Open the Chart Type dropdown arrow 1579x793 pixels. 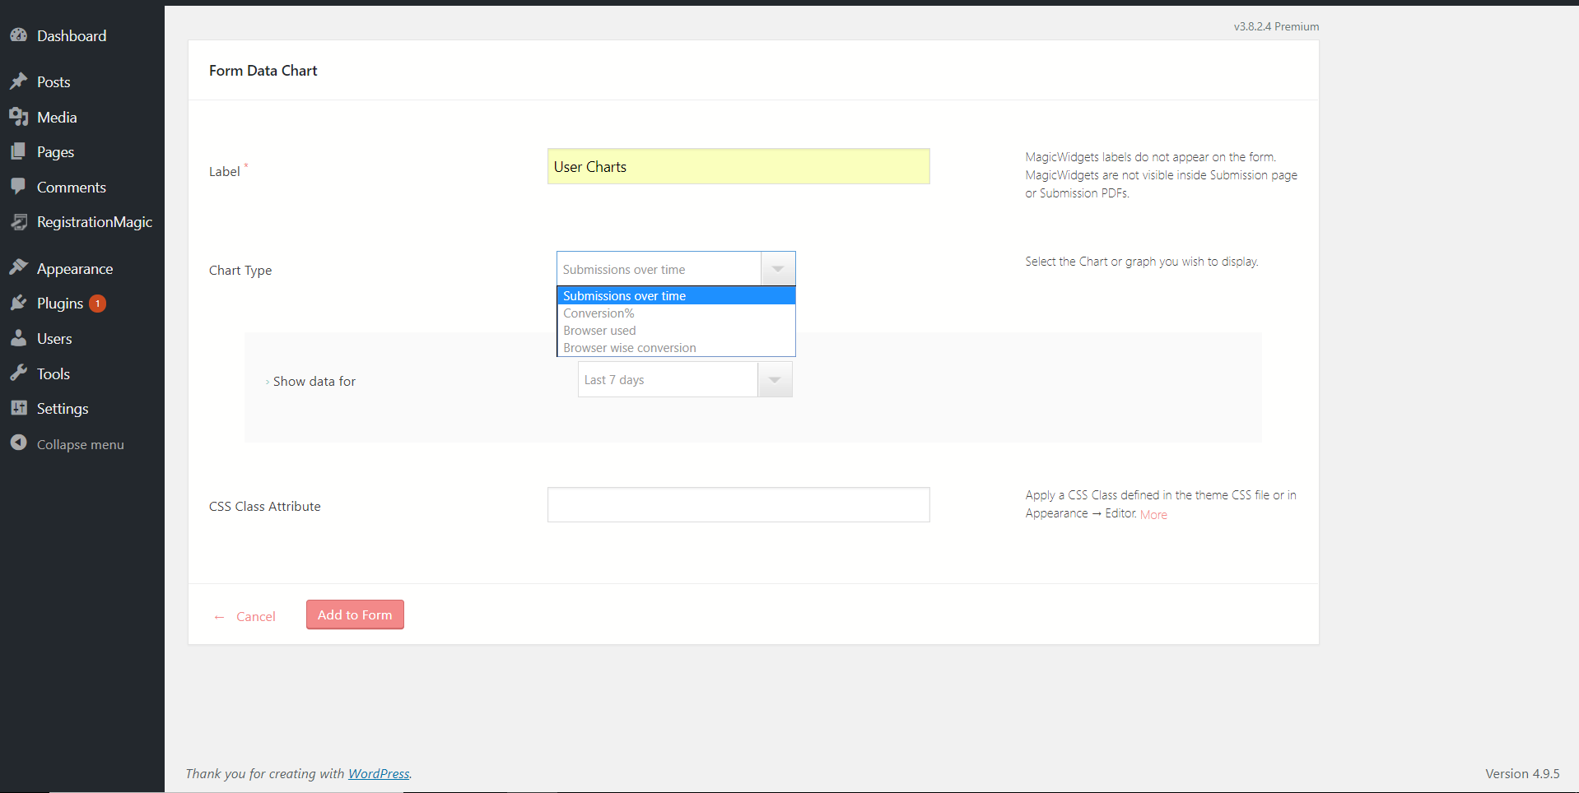click(x=777, y=268)
